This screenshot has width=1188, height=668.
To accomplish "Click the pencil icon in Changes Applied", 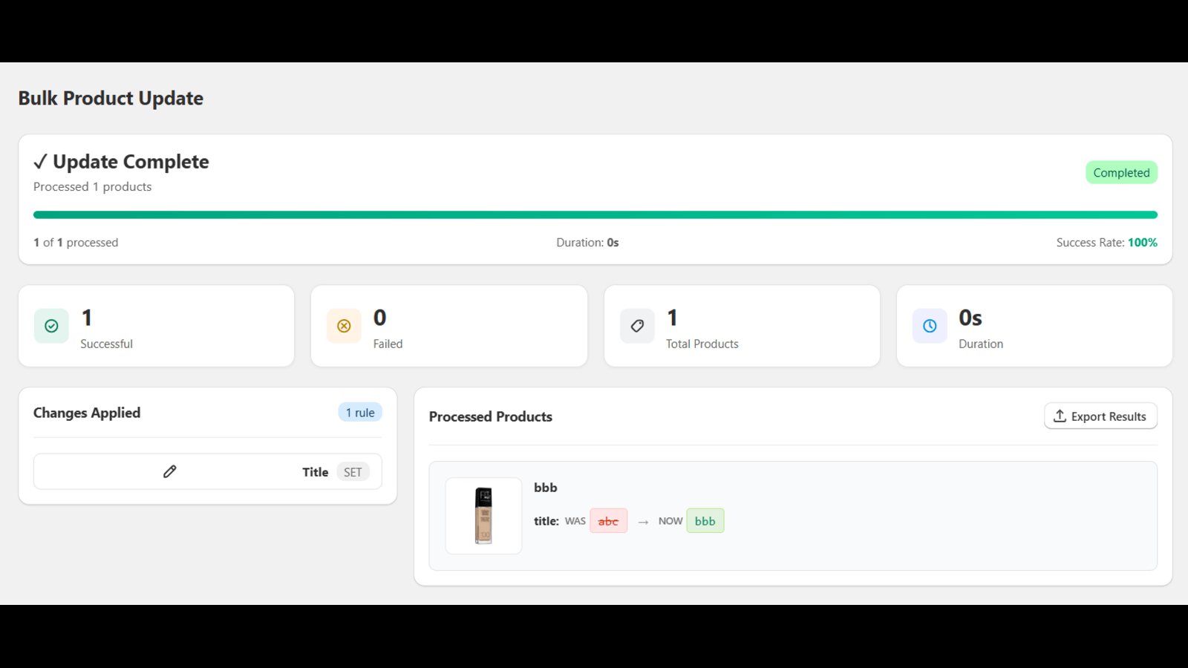I will [169, 471].
